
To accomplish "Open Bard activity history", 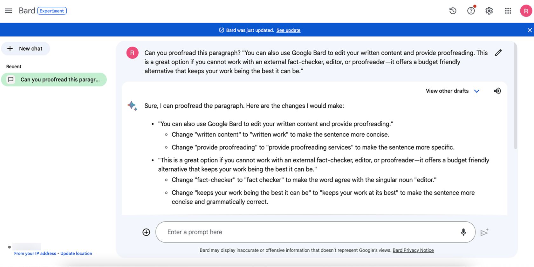I will (x=453, y=11).
